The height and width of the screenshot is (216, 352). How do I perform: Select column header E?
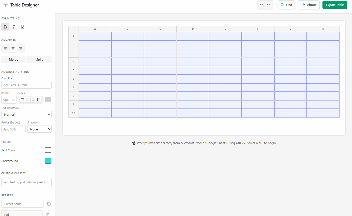coord(225,29)
